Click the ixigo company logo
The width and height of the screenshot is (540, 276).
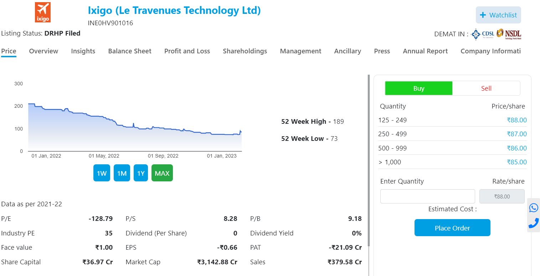click(42, 12)
